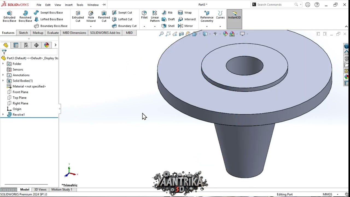This screenshot has width=350, height=197.
Task: Open the Reference Geometry tool
Action: click(207, 17)
